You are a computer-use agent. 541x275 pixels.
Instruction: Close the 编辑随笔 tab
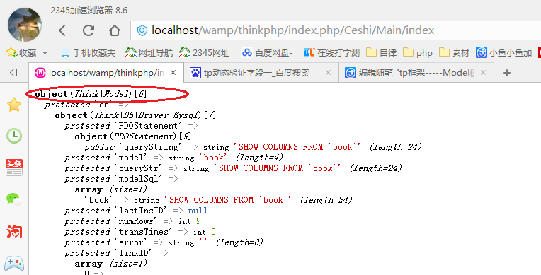[484, 73]
